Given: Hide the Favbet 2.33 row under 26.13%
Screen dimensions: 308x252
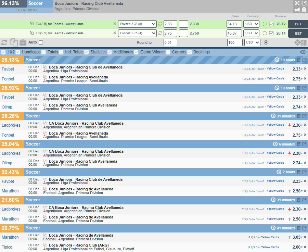Looking at the screenshot, I should [x=305, y=69].
